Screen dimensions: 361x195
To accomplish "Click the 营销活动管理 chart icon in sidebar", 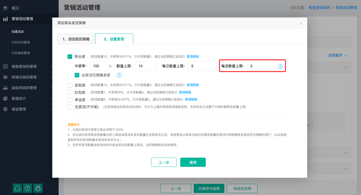I will 5,19.
